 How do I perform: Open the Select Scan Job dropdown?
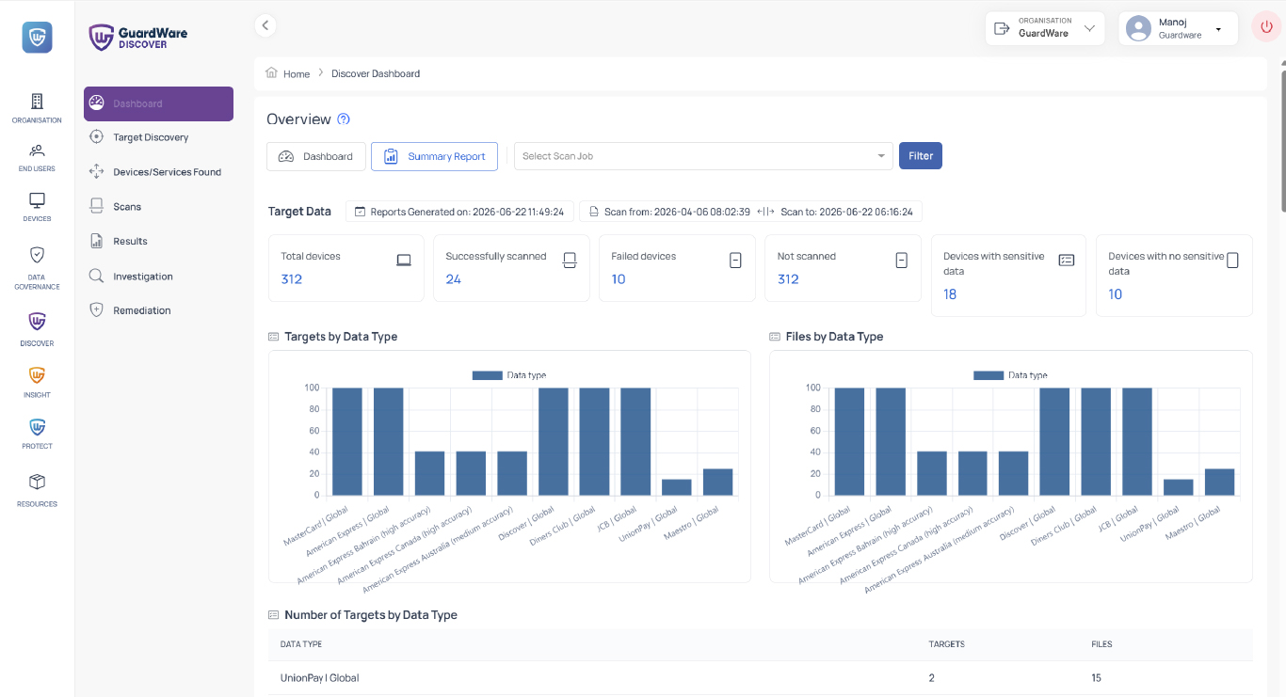point(703,156)
